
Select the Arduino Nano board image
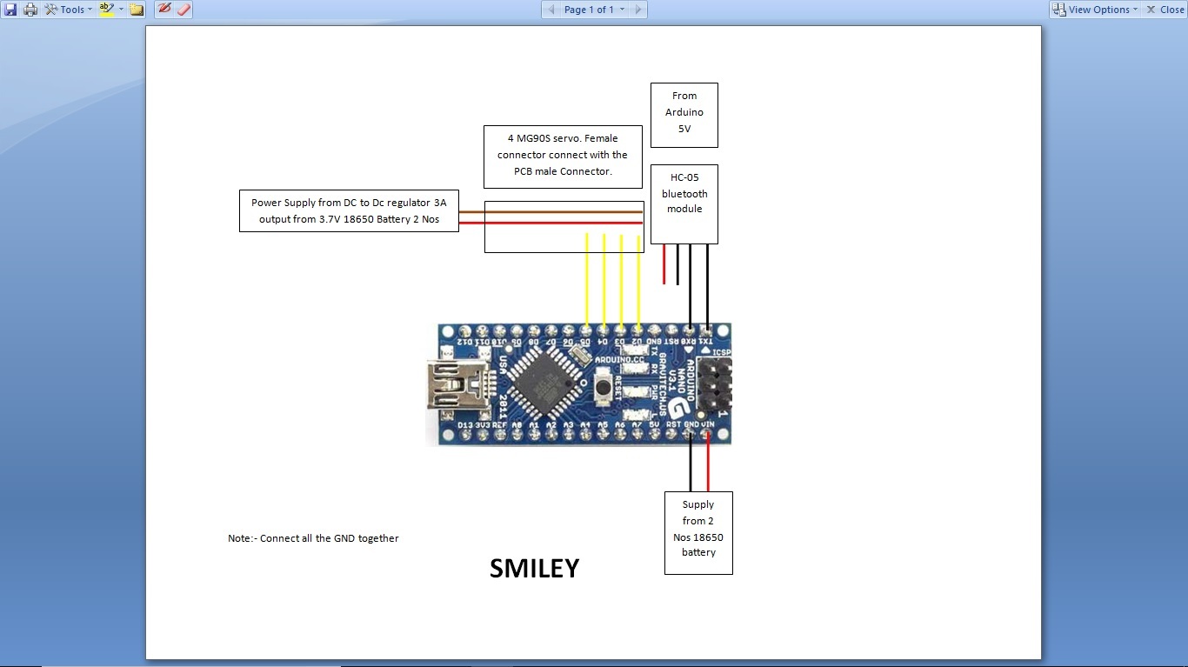tap(578, 384)
